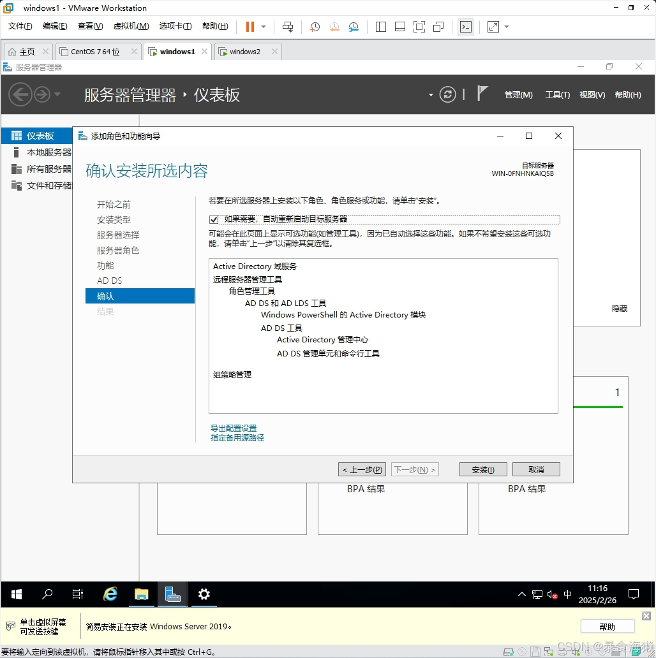Enter VMware full screen mode
Viewport: 656px width, 658px height.
coord(419,27)
